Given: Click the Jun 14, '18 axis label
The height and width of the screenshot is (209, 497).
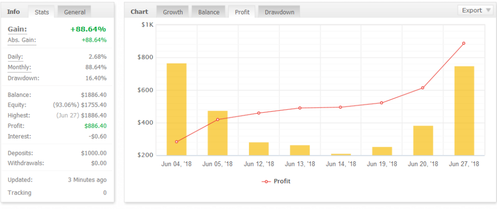Looking at the screenshot, I should click(341, 164).
